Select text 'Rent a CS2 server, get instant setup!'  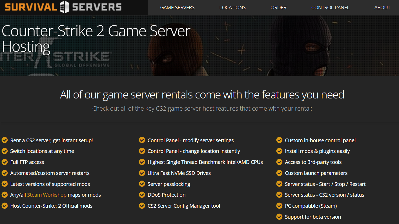click(x=52, y=140)
